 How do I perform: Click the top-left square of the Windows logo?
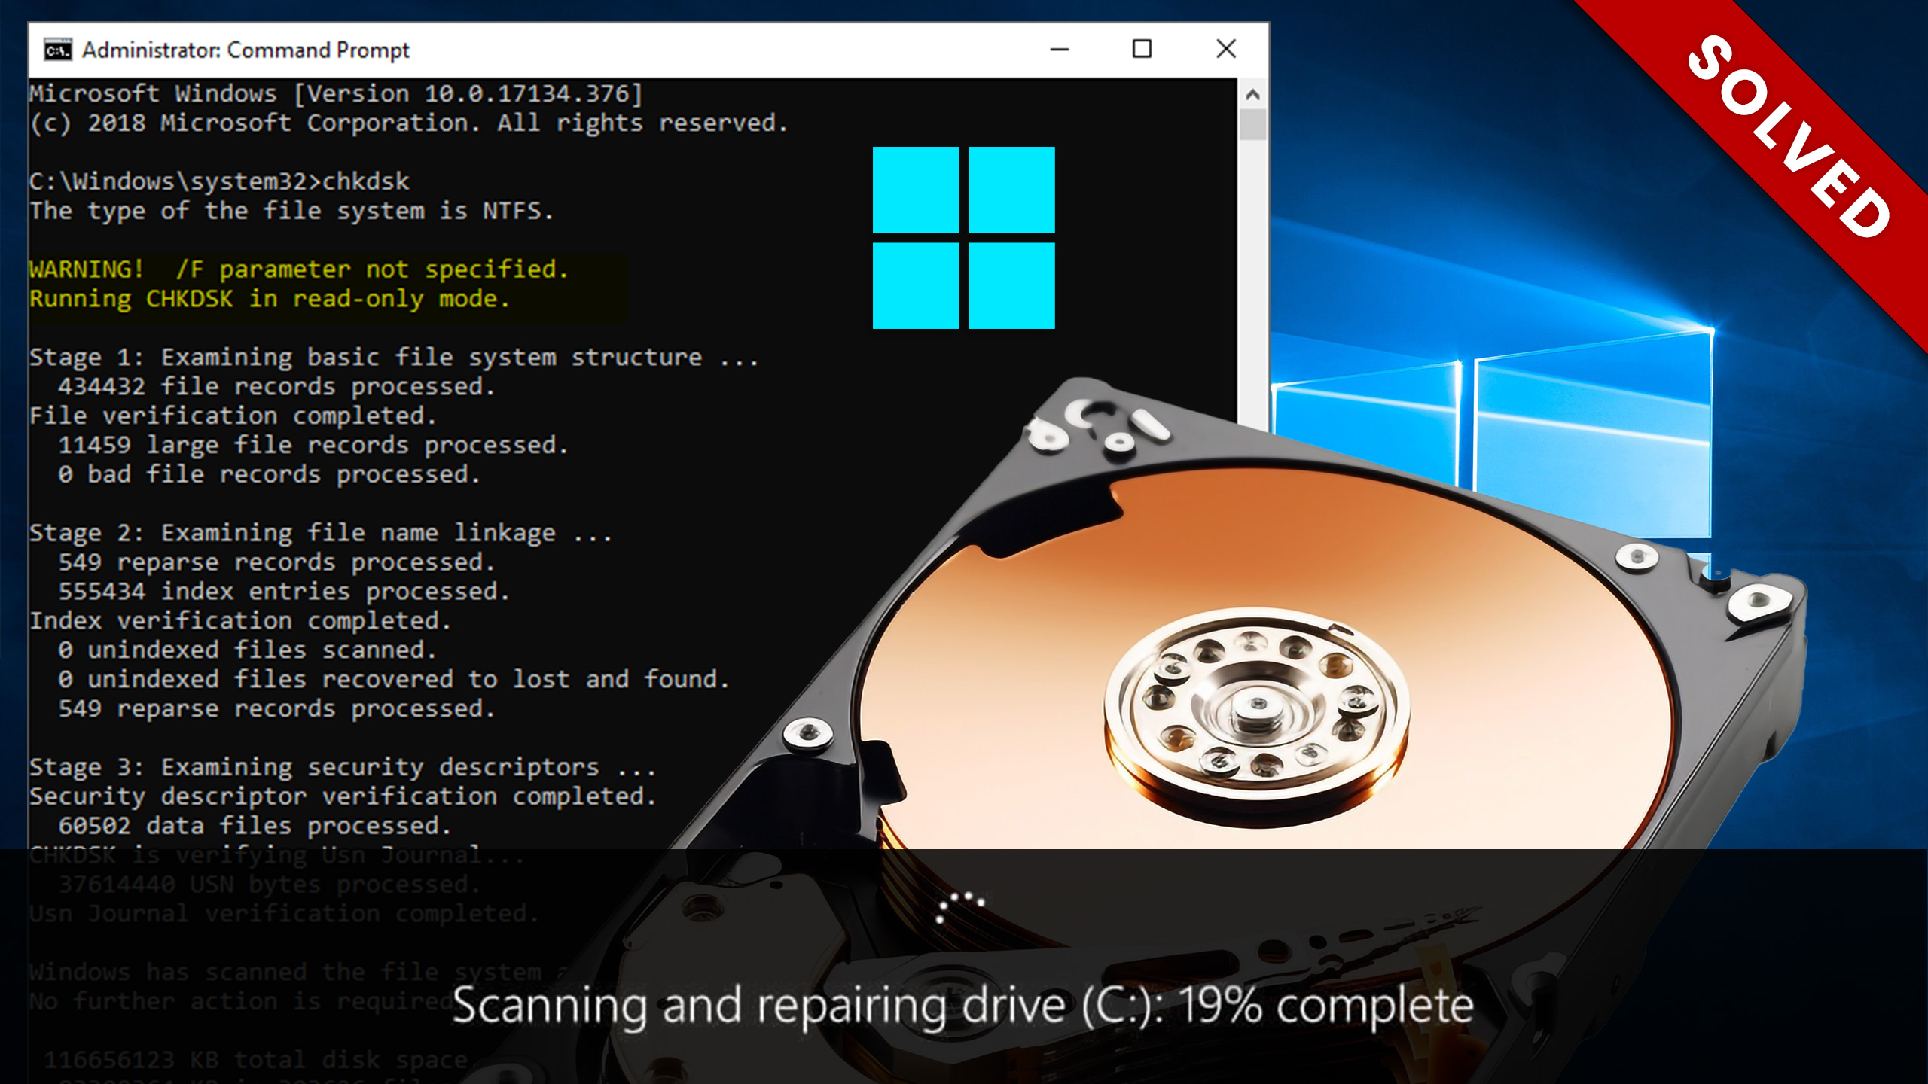click(x=915, y=188)
